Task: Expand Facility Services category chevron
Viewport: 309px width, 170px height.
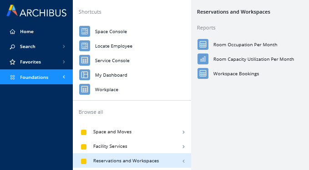Action: pos(183,146)
